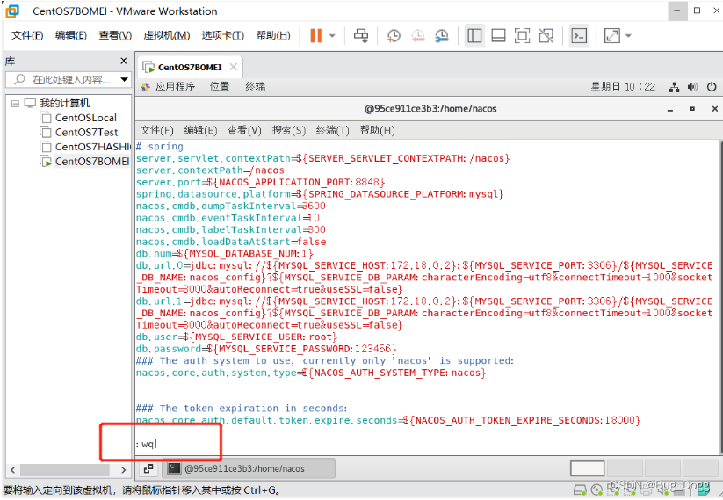Send Ctrl+Alt+Del to the VM

pos(361,35)
